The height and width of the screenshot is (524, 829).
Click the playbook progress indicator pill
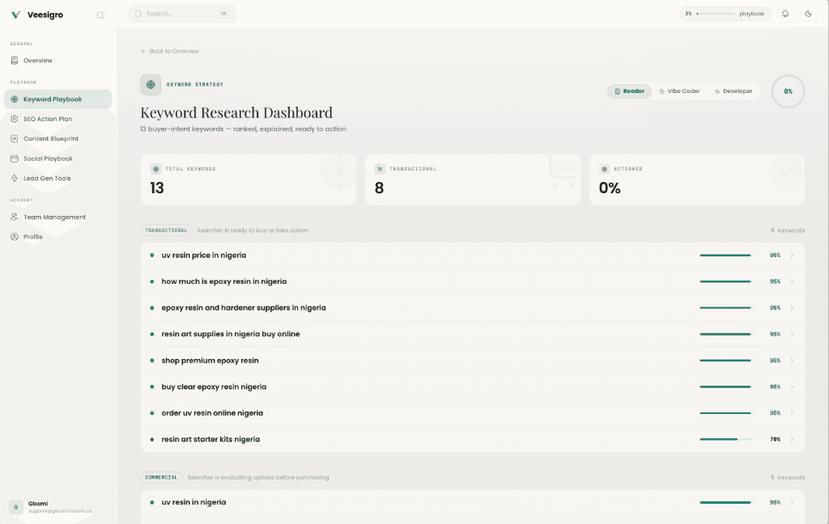pos(725,14)
